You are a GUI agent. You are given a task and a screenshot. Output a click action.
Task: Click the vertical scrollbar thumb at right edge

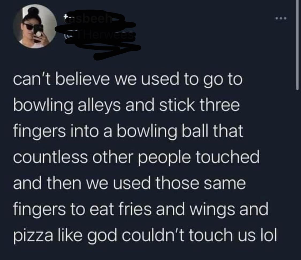coord(297,44)
